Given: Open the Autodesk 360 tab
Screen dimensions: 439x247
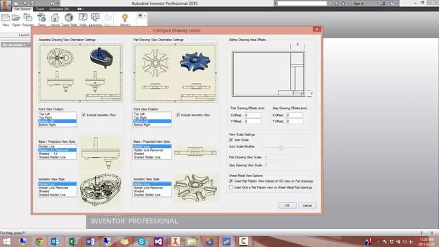Looking at the screenshot, I should [x=60, y=9].
